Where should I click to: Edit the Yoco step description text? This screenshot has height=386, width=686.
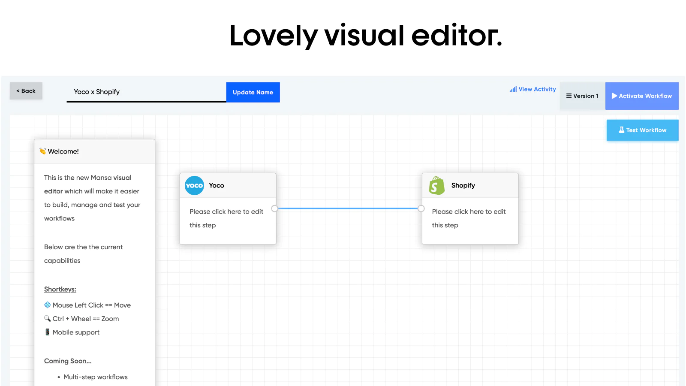tap(226, 218)
